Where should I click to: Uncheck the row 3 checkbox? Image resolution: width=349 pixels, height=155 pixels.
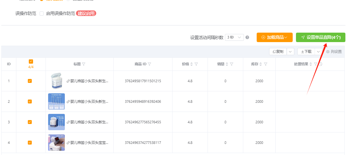coord(30,122)
